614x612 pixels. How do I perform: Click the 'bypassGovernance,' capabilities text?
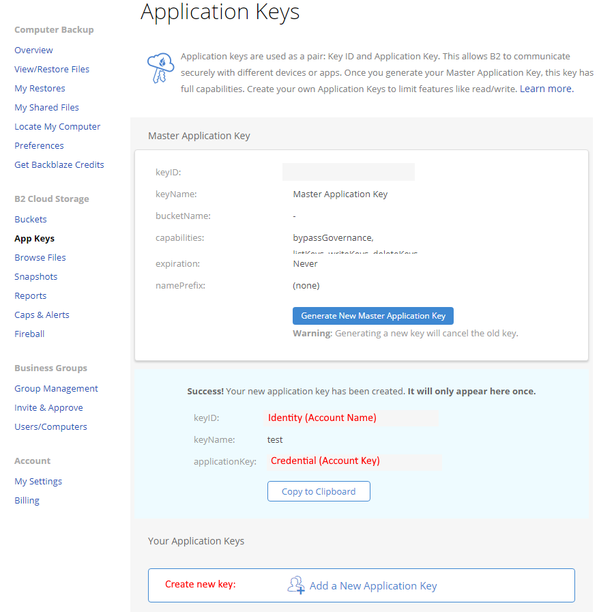333,237
